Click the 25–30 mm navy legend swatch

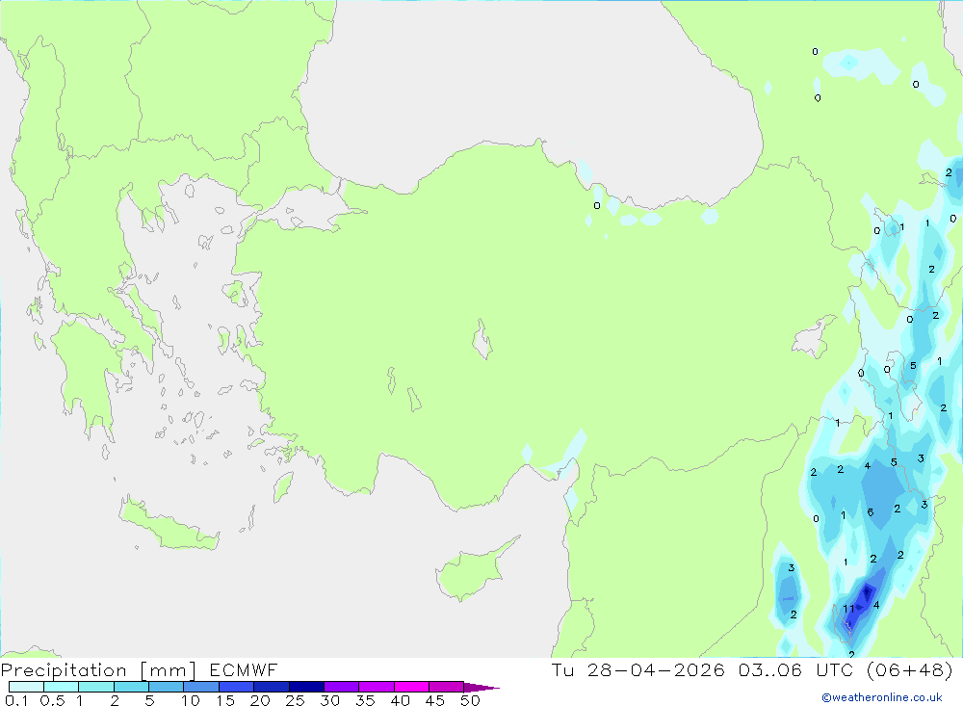306,687
